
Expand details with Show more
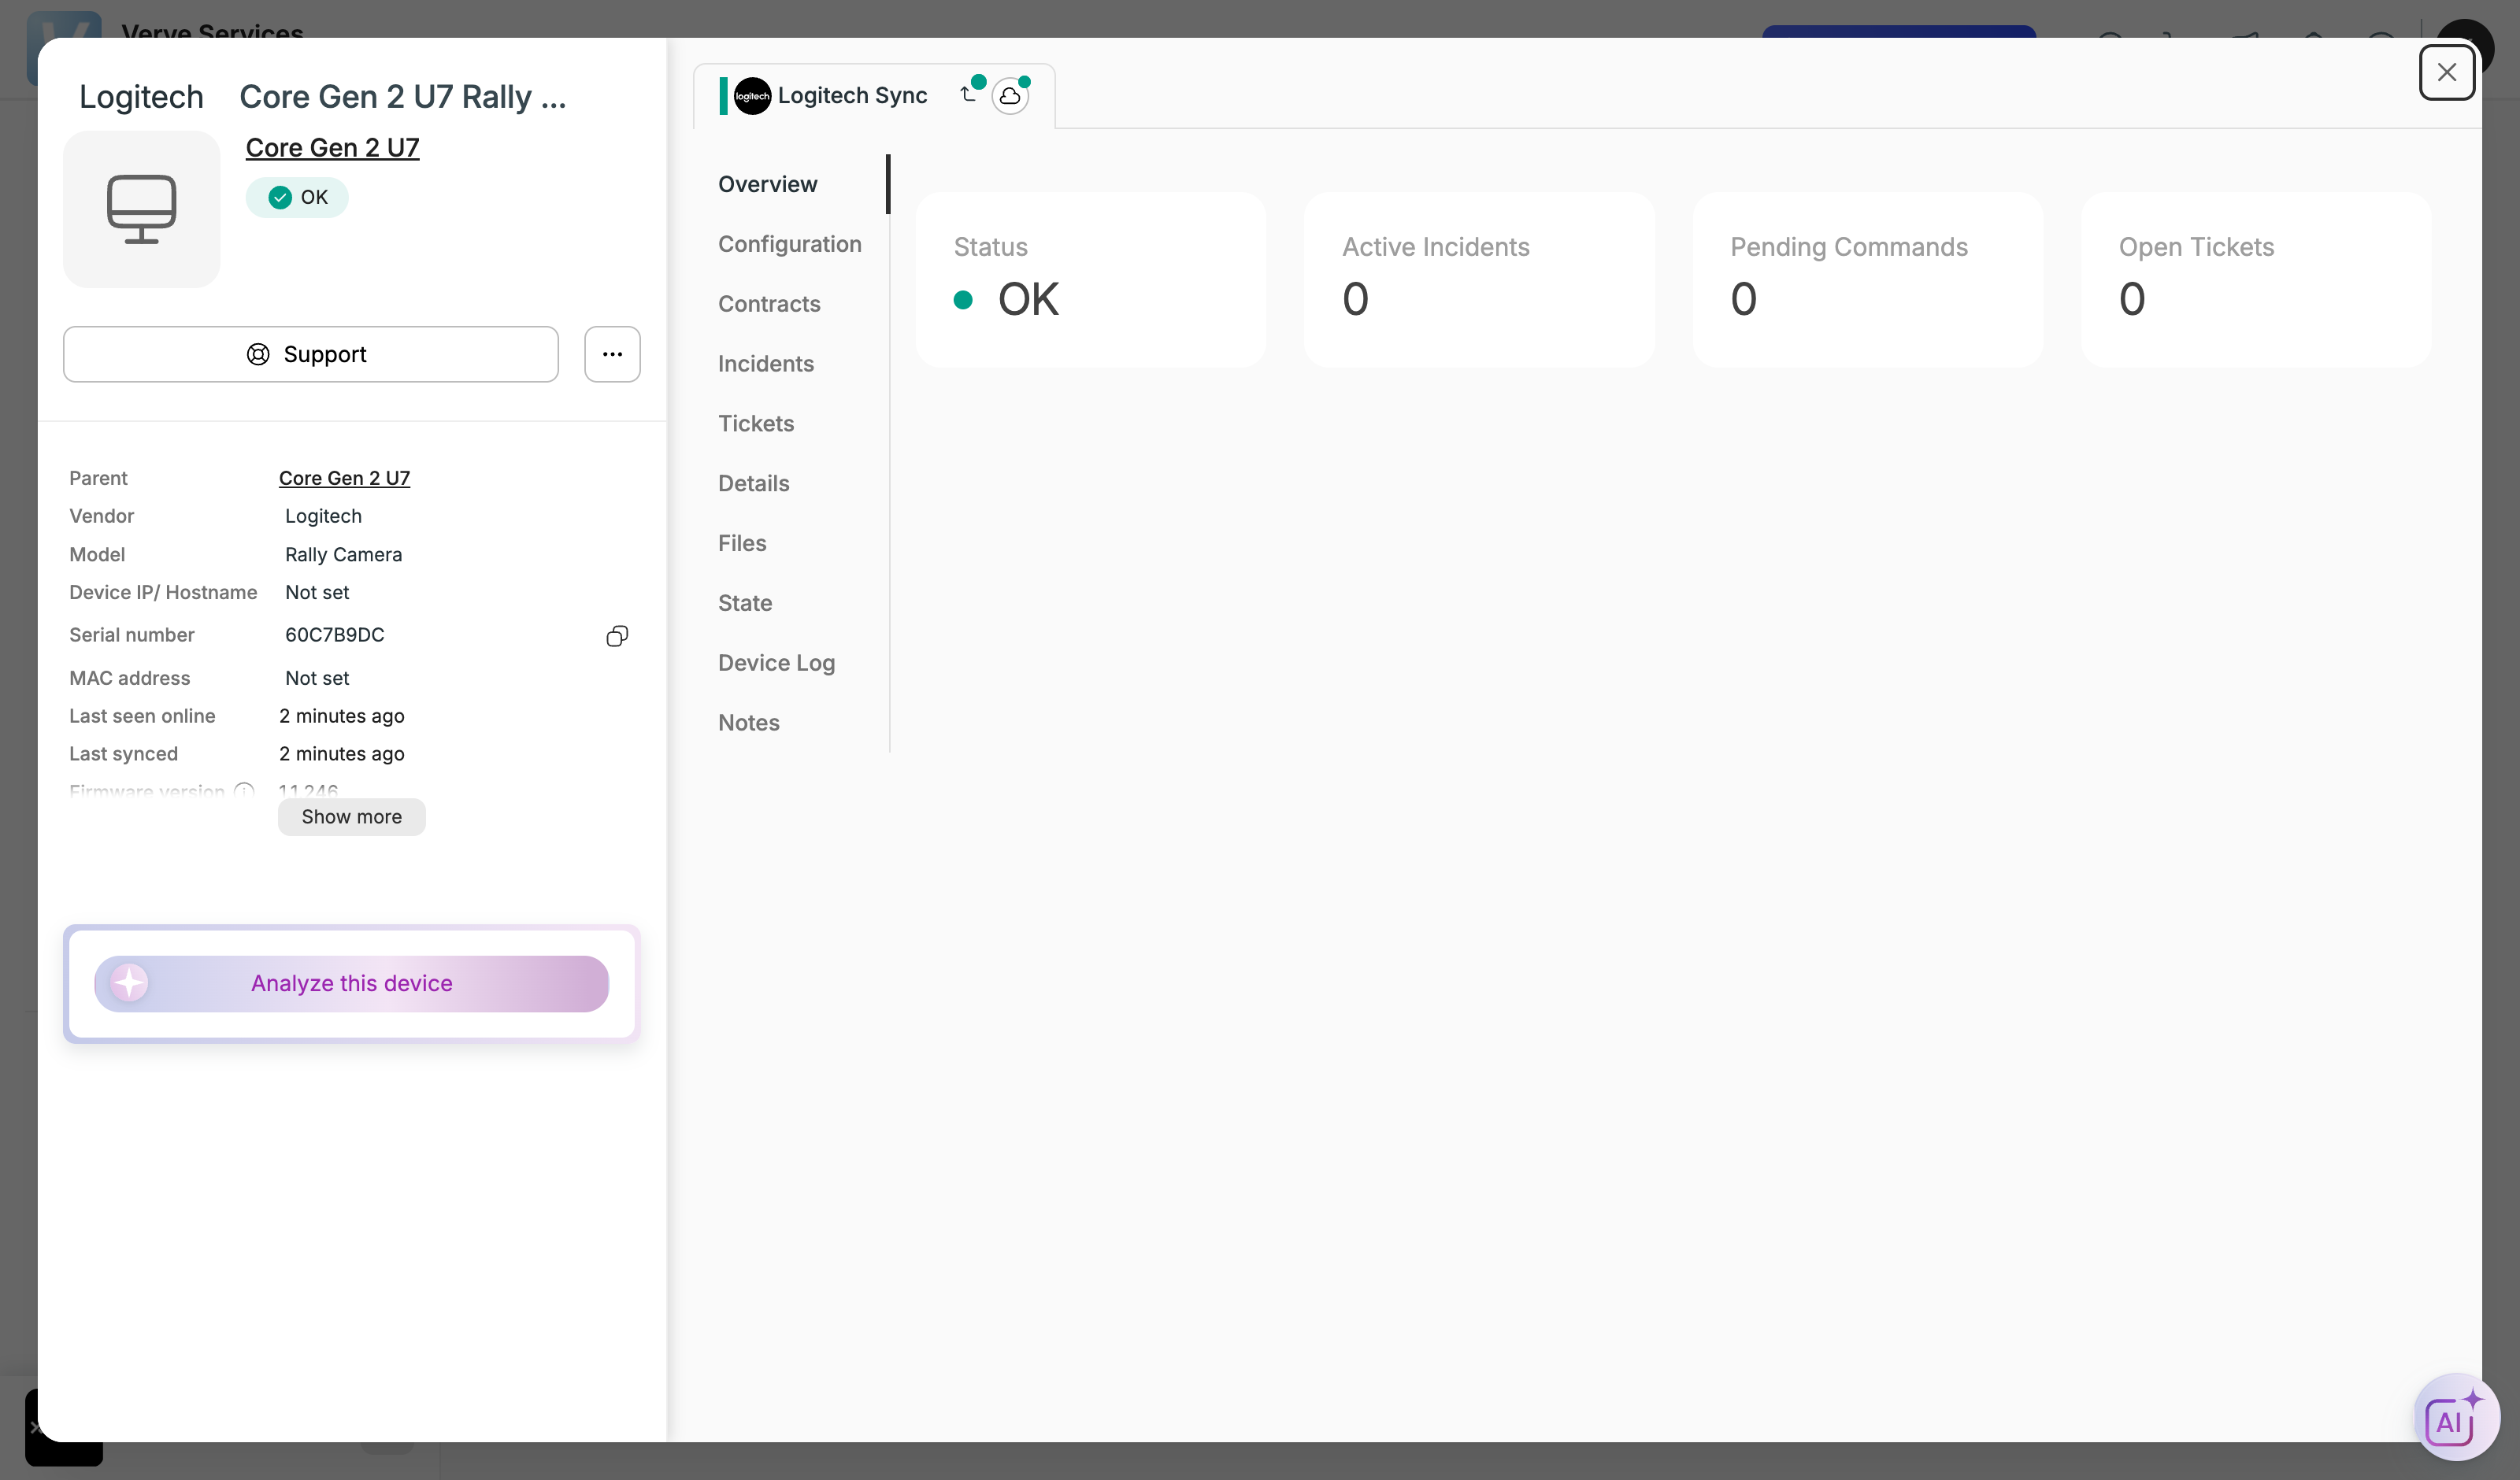pos(351,817)
